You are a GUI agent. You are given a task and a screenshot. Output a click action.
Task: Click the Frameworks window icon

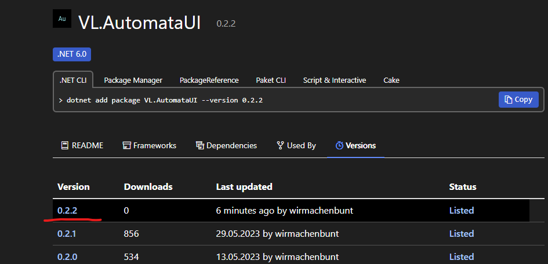126,145
